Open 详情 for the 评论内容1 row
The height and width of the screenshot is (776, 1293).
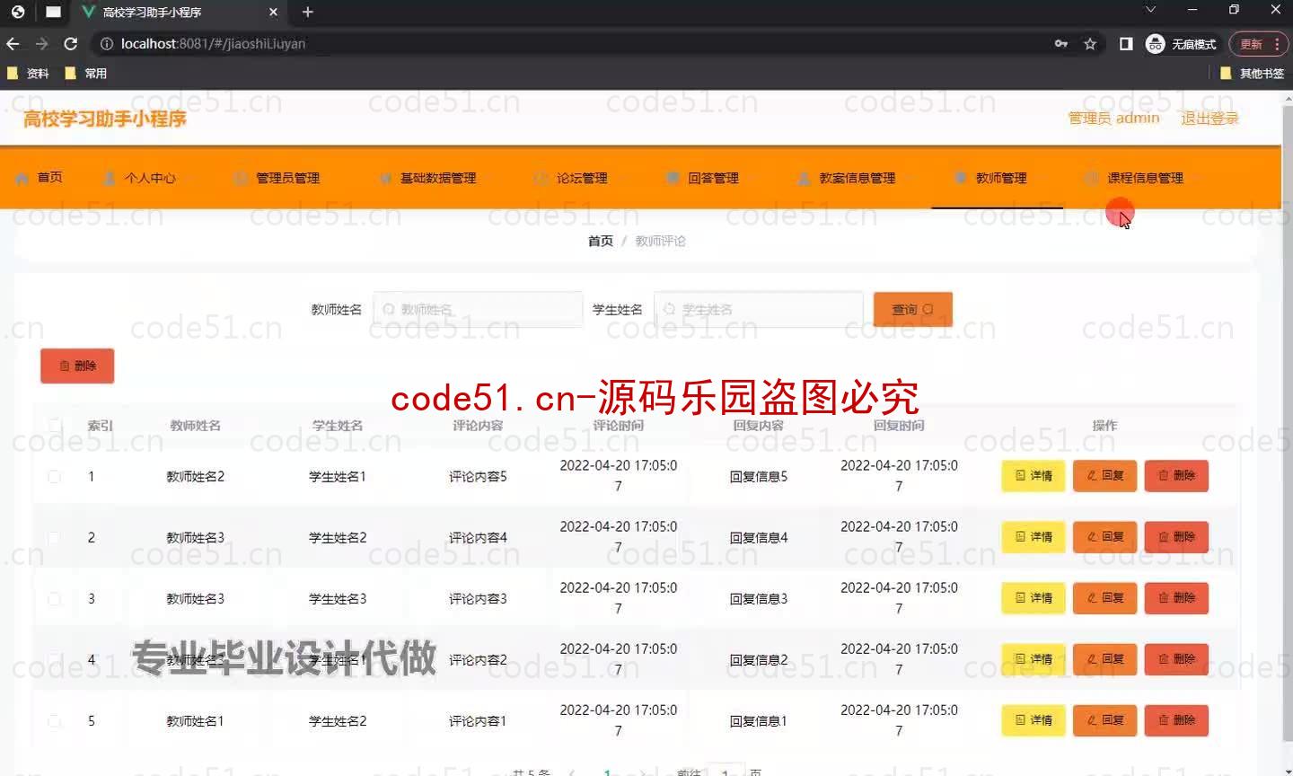point(1034,720)
